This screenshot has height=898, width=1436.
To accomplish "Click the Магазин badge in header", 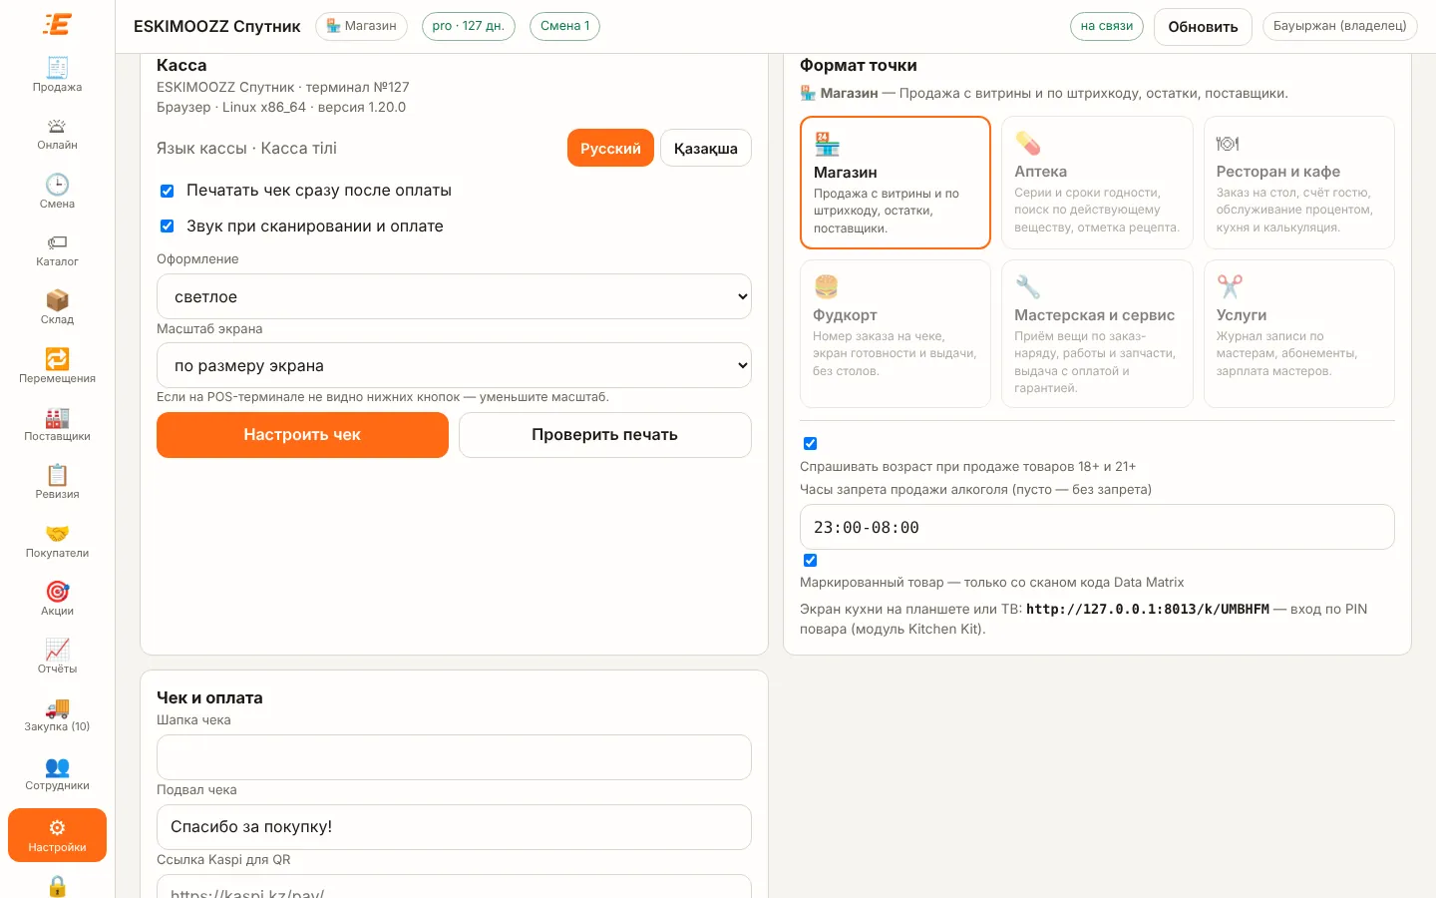I will (x=361, y=26).
